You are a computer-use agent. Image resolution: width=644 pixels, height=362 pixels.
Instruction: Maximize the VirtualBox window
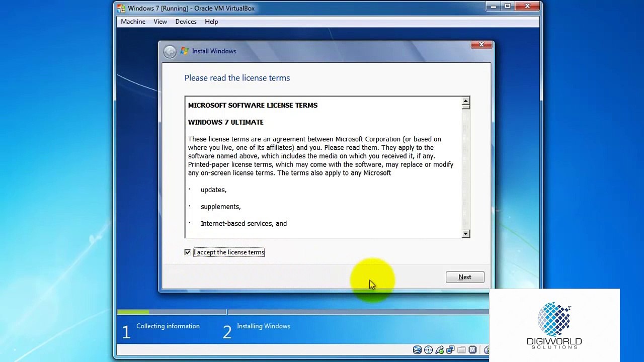507,7
